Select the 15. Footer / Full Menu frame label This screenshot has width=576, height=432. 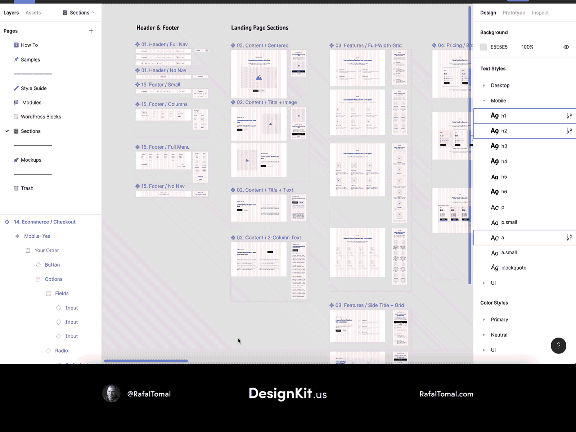pyautogui.click(x=165, y=147)
